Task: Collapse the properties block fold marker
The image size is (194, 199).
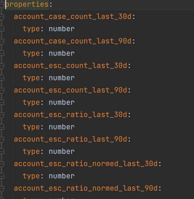Action: point(2,5)
